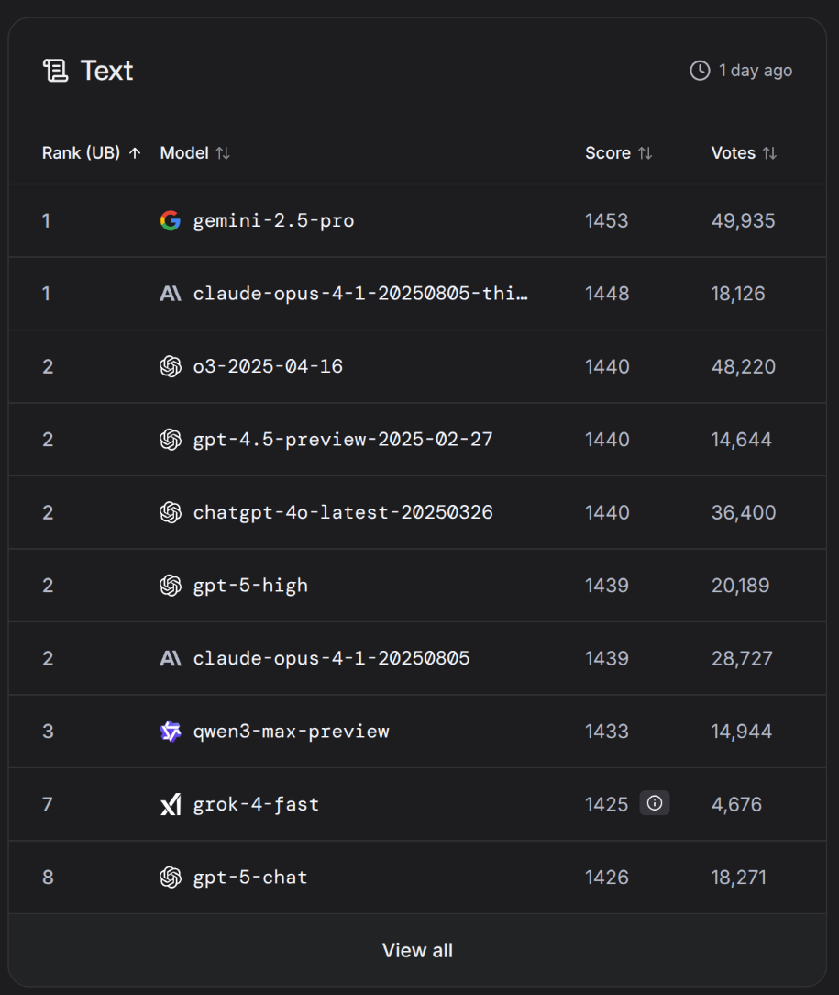The width and height of the screenshot is (839, 995).
Task: Click the Anthropic icon next to claude-opus-4-1-20250805-thinking
Action: pyautogui.click(x=171, y=294)
